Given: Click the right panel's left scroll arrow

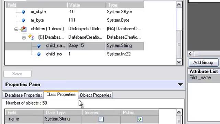Looking at the screenshot, I should [x=190, y=54].
